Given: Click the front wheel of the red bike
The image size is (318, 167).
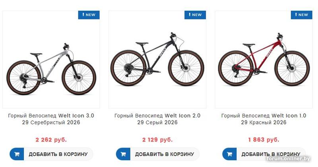Looking at the screenshot, I should point(292,68).
